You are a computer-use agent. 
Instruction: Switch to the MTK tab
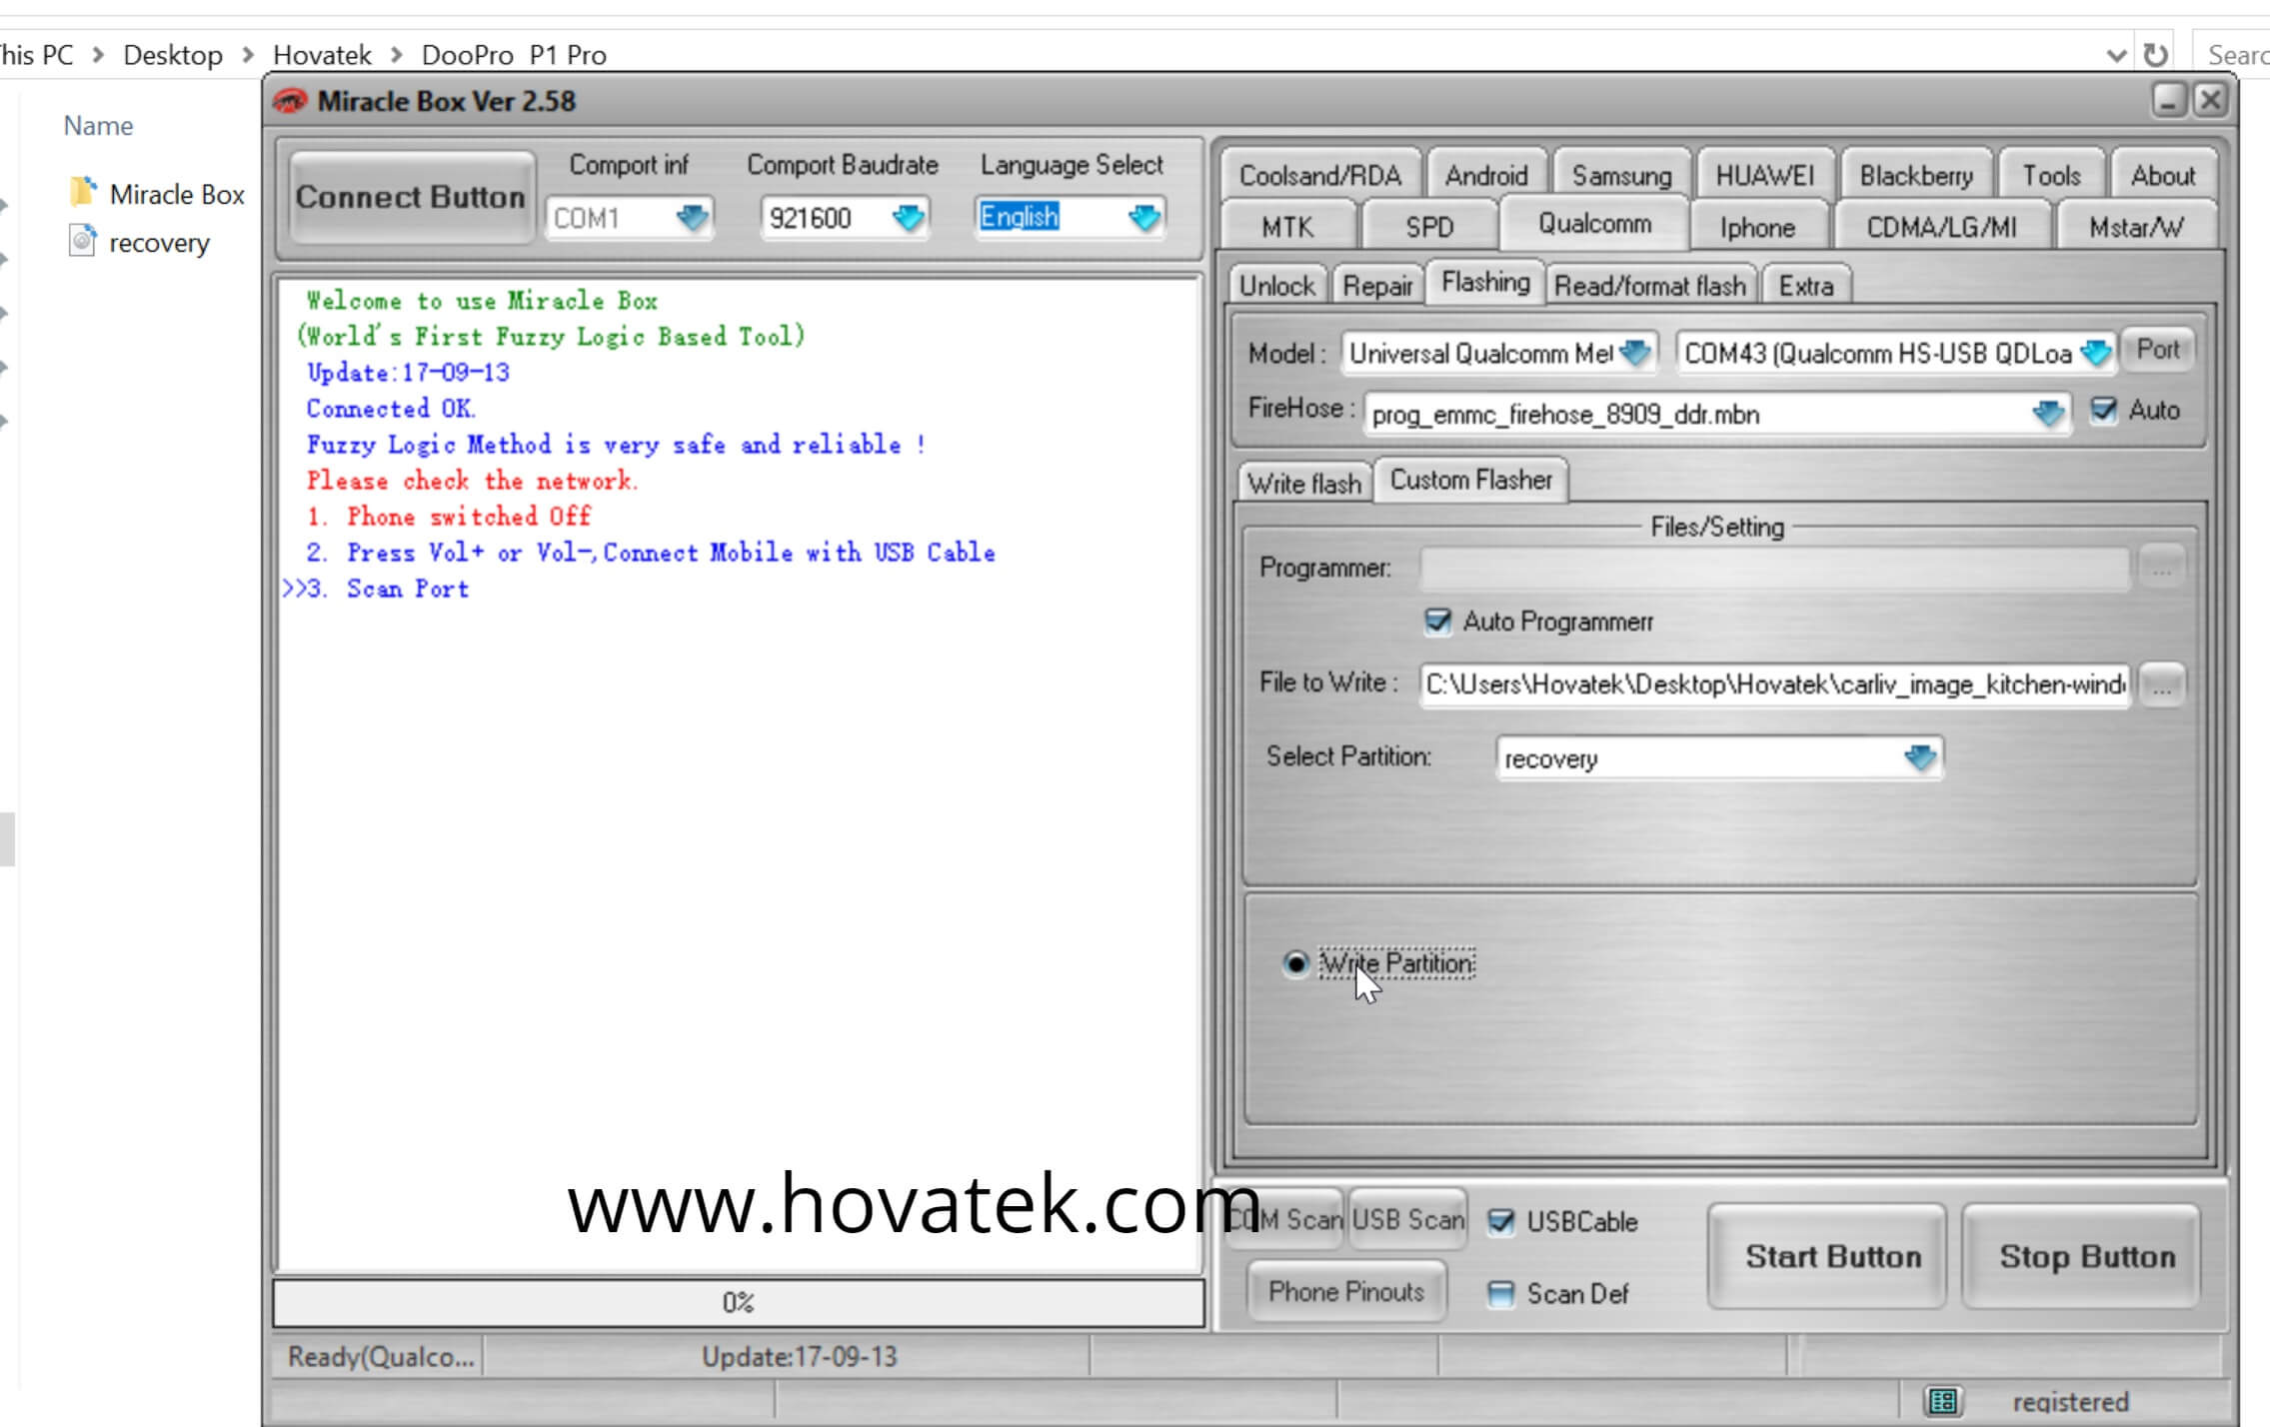(x=1286, y=227)
